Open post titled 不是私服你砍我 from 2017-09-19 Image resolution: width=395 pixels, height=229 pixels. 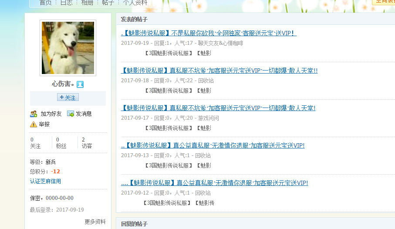click(x=209, y=33)
